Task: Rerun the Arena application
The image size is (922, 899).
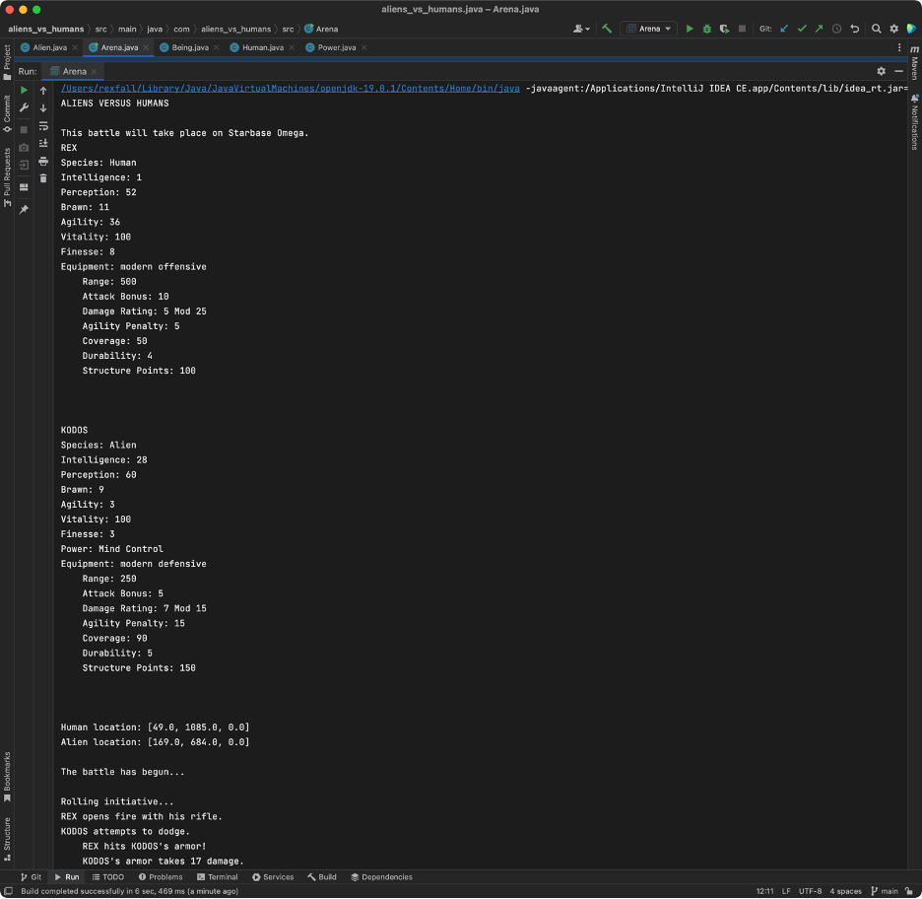Action: point(22,88)
